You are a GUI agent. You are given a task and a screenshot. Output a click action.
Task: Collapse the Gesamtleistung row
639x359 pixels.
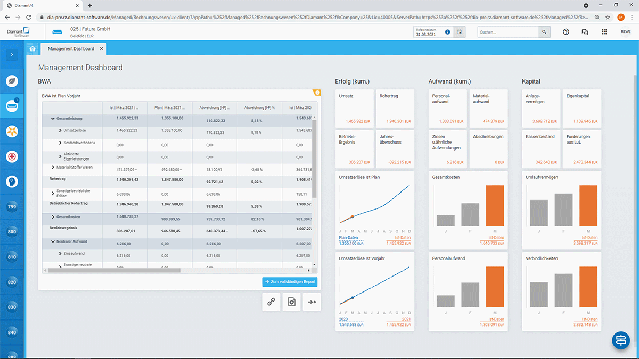[53, 119]
